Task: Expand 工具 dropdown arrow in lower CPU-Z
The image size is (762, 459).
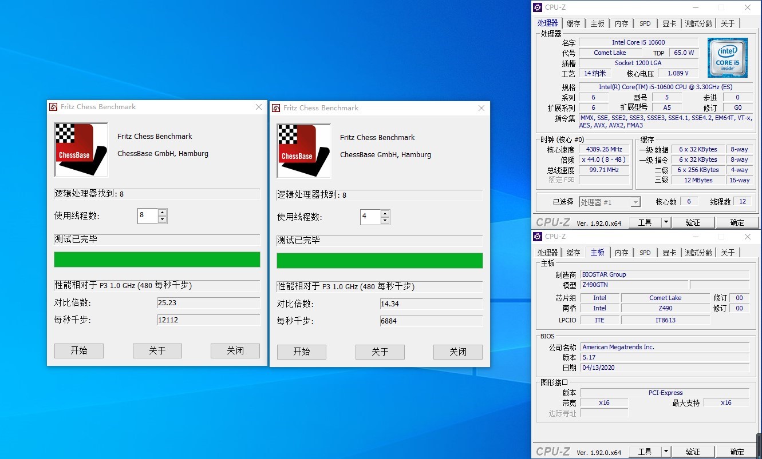Action: (666, 452)
